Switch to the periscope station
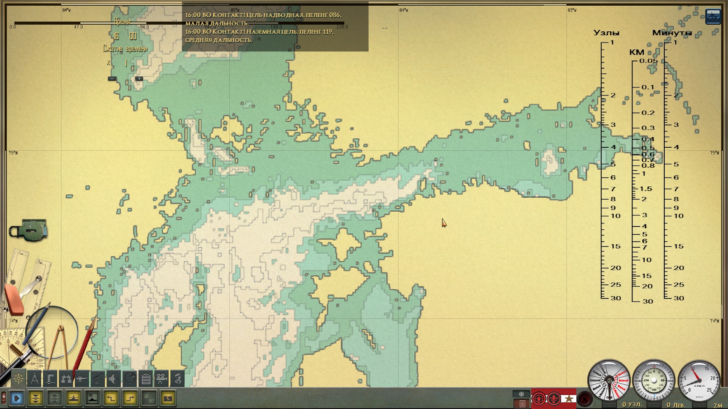Viewport: 728px width, 409px height. coord(50,378)
